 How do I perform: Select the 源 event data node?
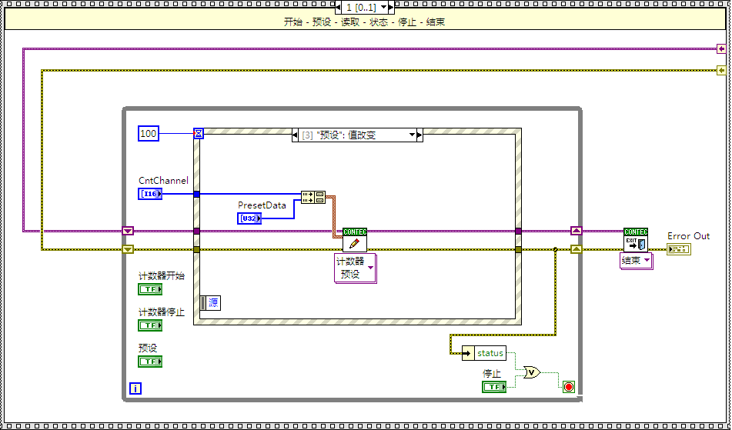click(x=210, y=303)
